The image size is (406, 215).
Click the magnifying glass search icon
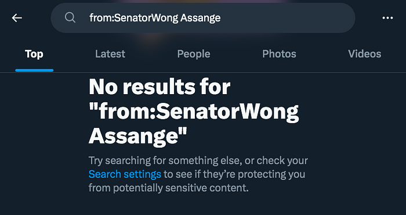(70, 18)
